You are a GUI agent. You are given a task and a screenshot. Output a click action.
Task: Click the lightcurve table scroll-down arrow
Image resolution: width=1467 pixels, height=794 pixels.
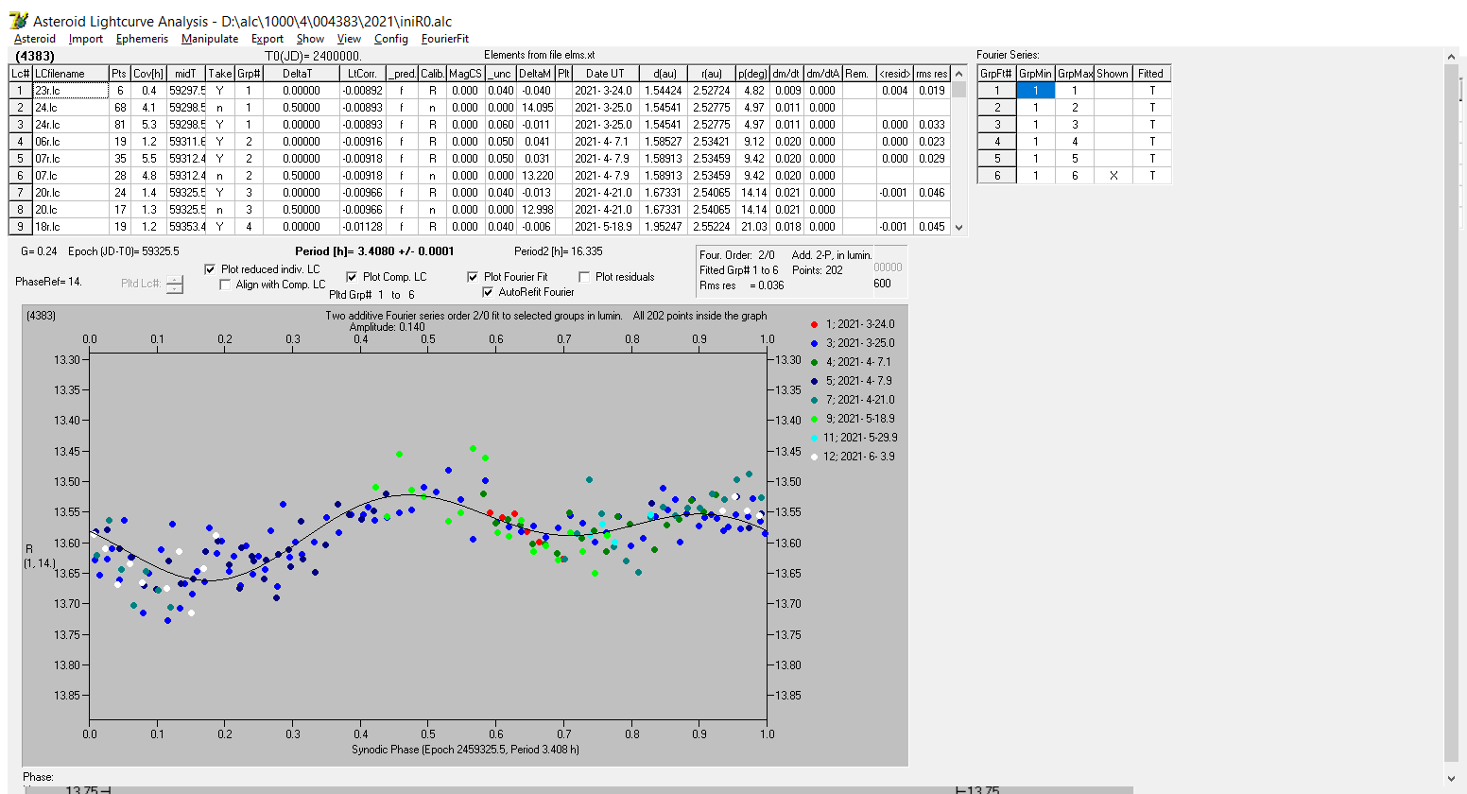click(959, 227)
